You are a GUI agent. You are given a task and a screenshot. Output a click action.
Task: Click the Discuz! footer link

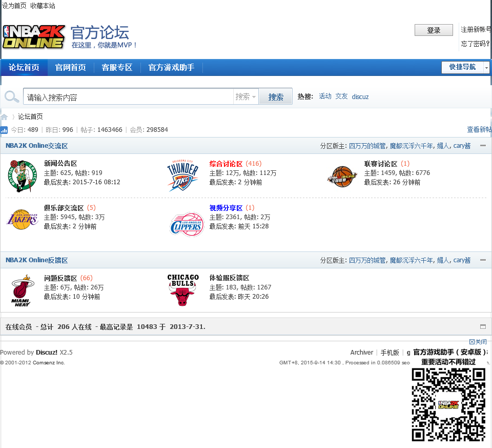(47, 353)
